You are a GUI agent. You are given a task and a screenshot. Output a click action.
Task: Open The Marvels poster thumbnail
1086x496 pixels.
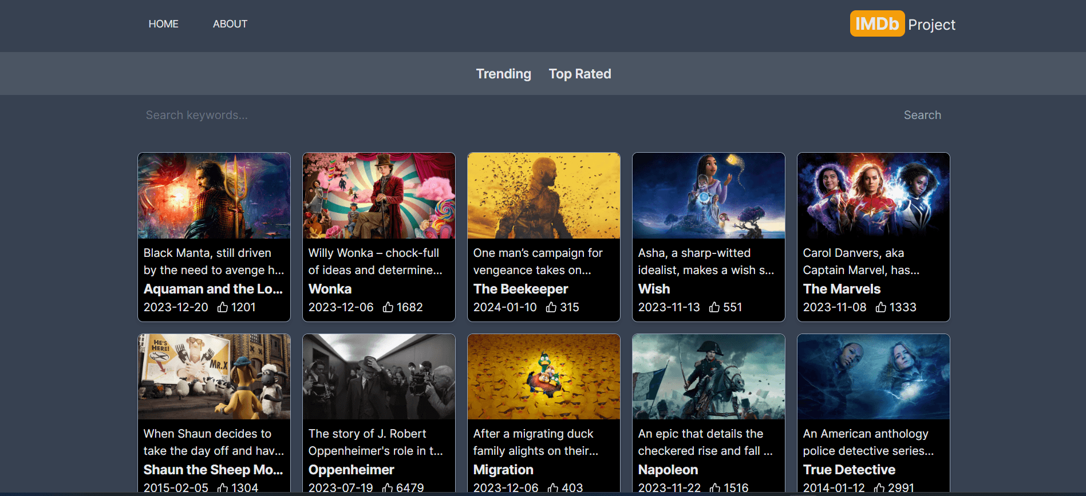874,196
